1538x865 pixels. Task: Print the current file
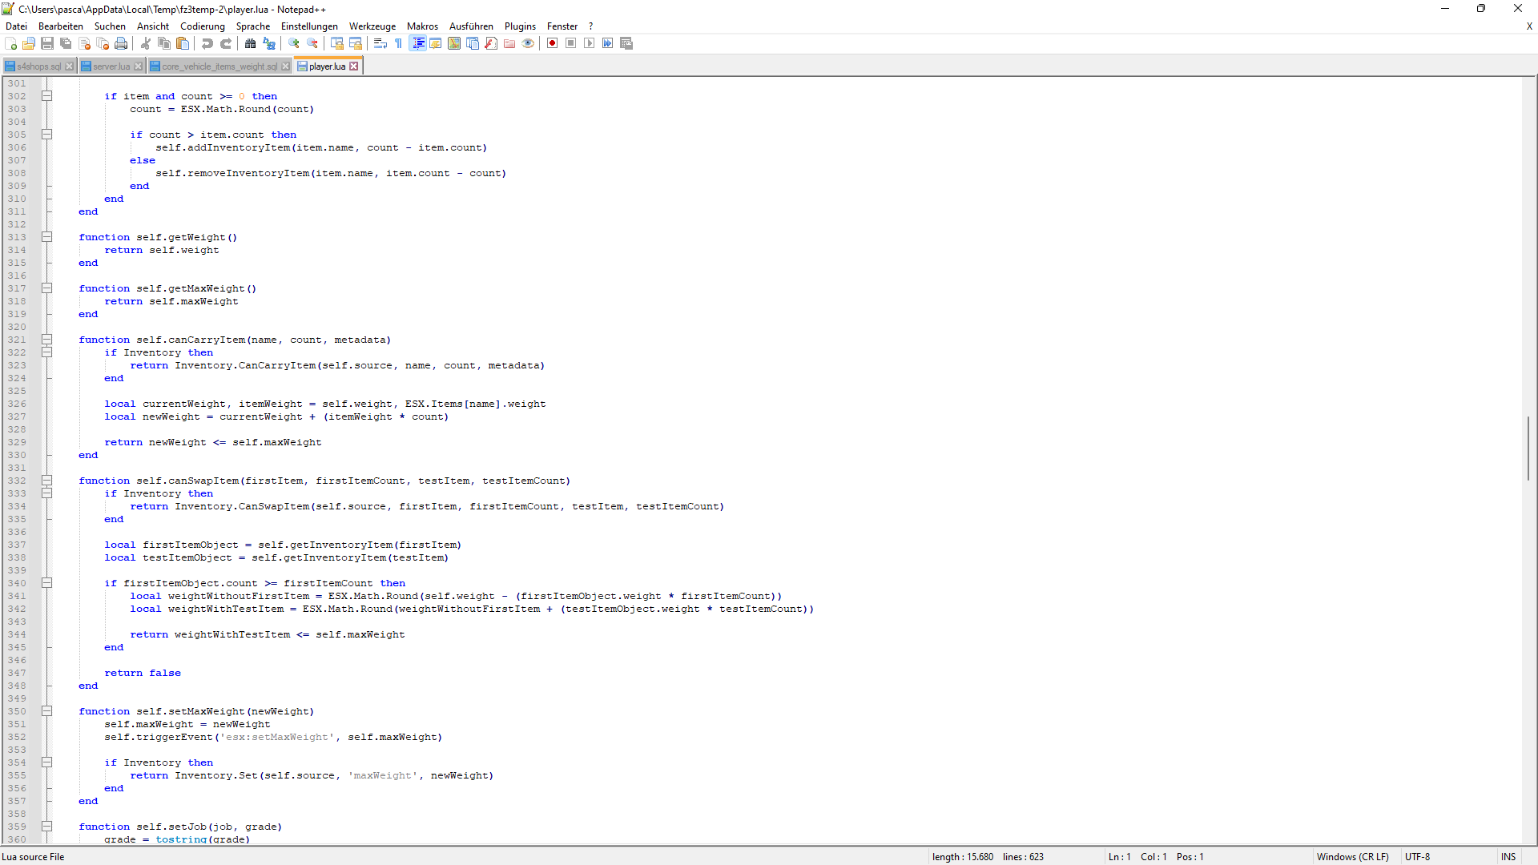[121, 43]
